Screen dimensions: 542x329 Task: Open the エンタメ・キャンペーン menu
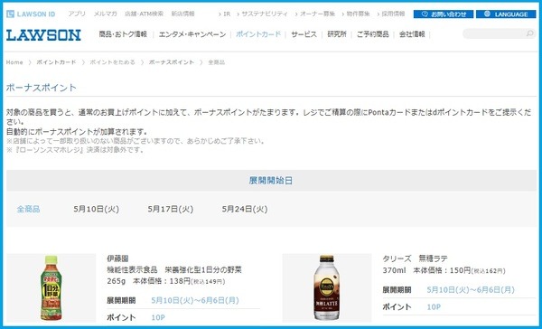click(x=192, y=34)
